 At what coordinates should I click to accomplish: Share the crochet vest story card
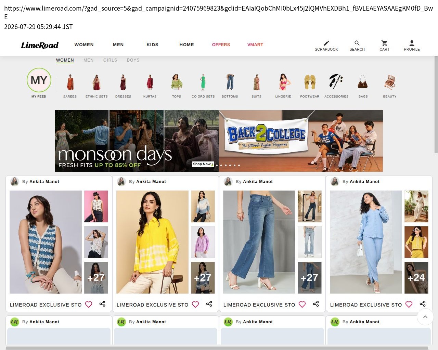pyautogui.click(x=102, y=304)
